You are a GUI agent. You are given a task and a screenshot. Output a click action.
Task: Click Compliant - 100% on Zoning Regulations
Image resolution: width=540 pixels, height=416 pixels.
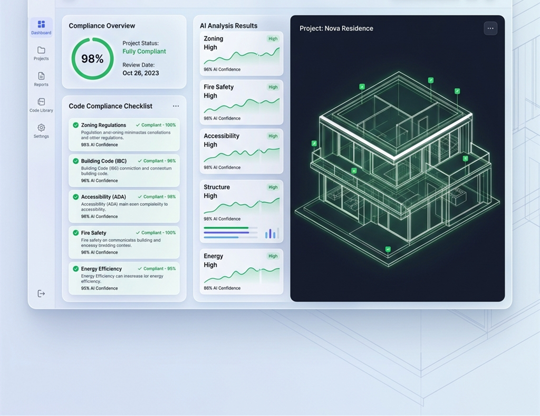click(x=156, y=125)
